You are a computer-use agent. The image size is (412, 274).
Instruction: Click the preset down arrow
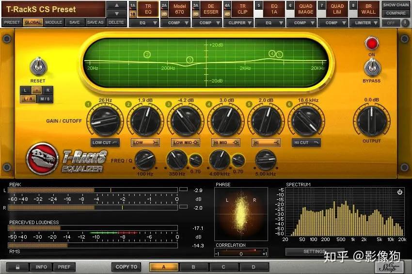(x=117, y=14)
